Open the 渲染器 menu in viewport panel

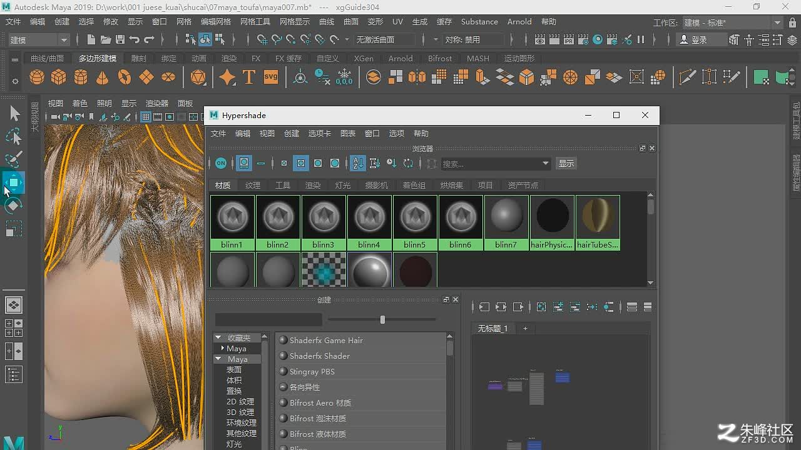[x=156, y=103]
